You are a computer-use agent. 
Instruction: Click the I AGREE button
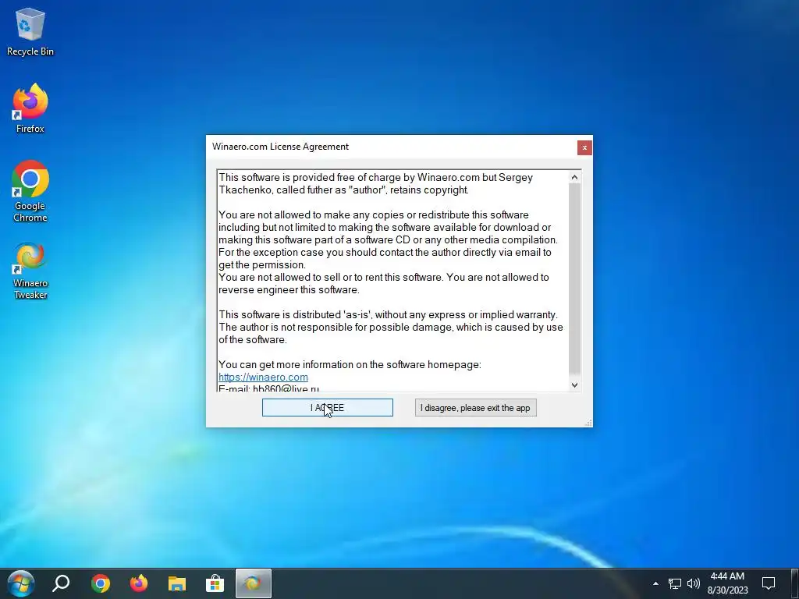click(x=327, y=407)
